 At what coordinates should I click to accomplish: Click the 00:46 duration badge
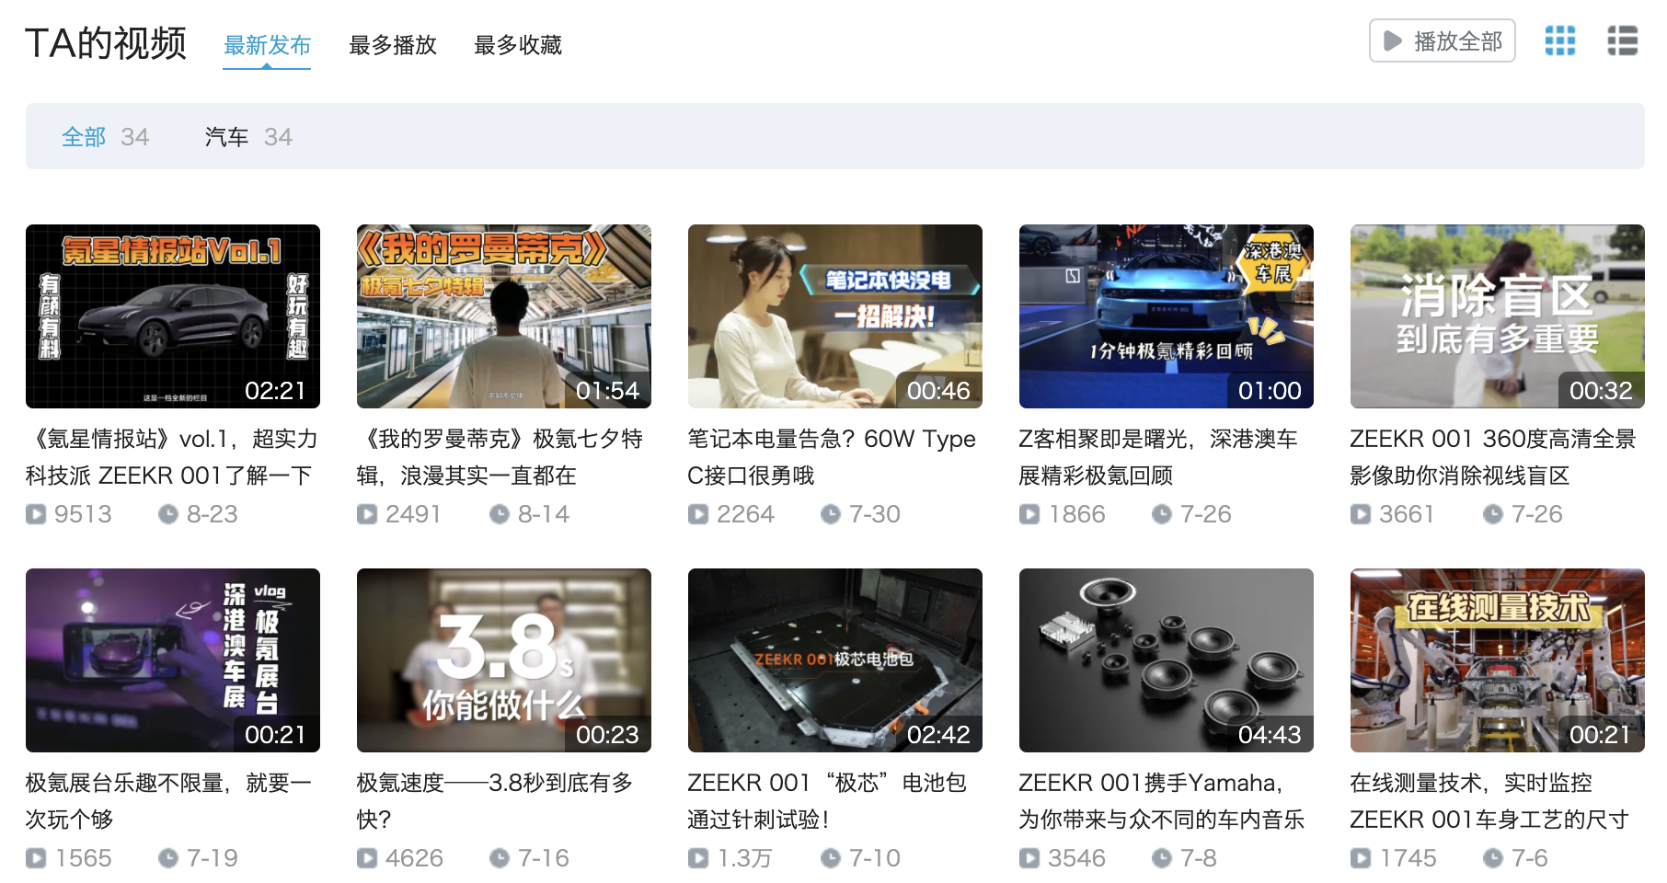click(938, 391)
